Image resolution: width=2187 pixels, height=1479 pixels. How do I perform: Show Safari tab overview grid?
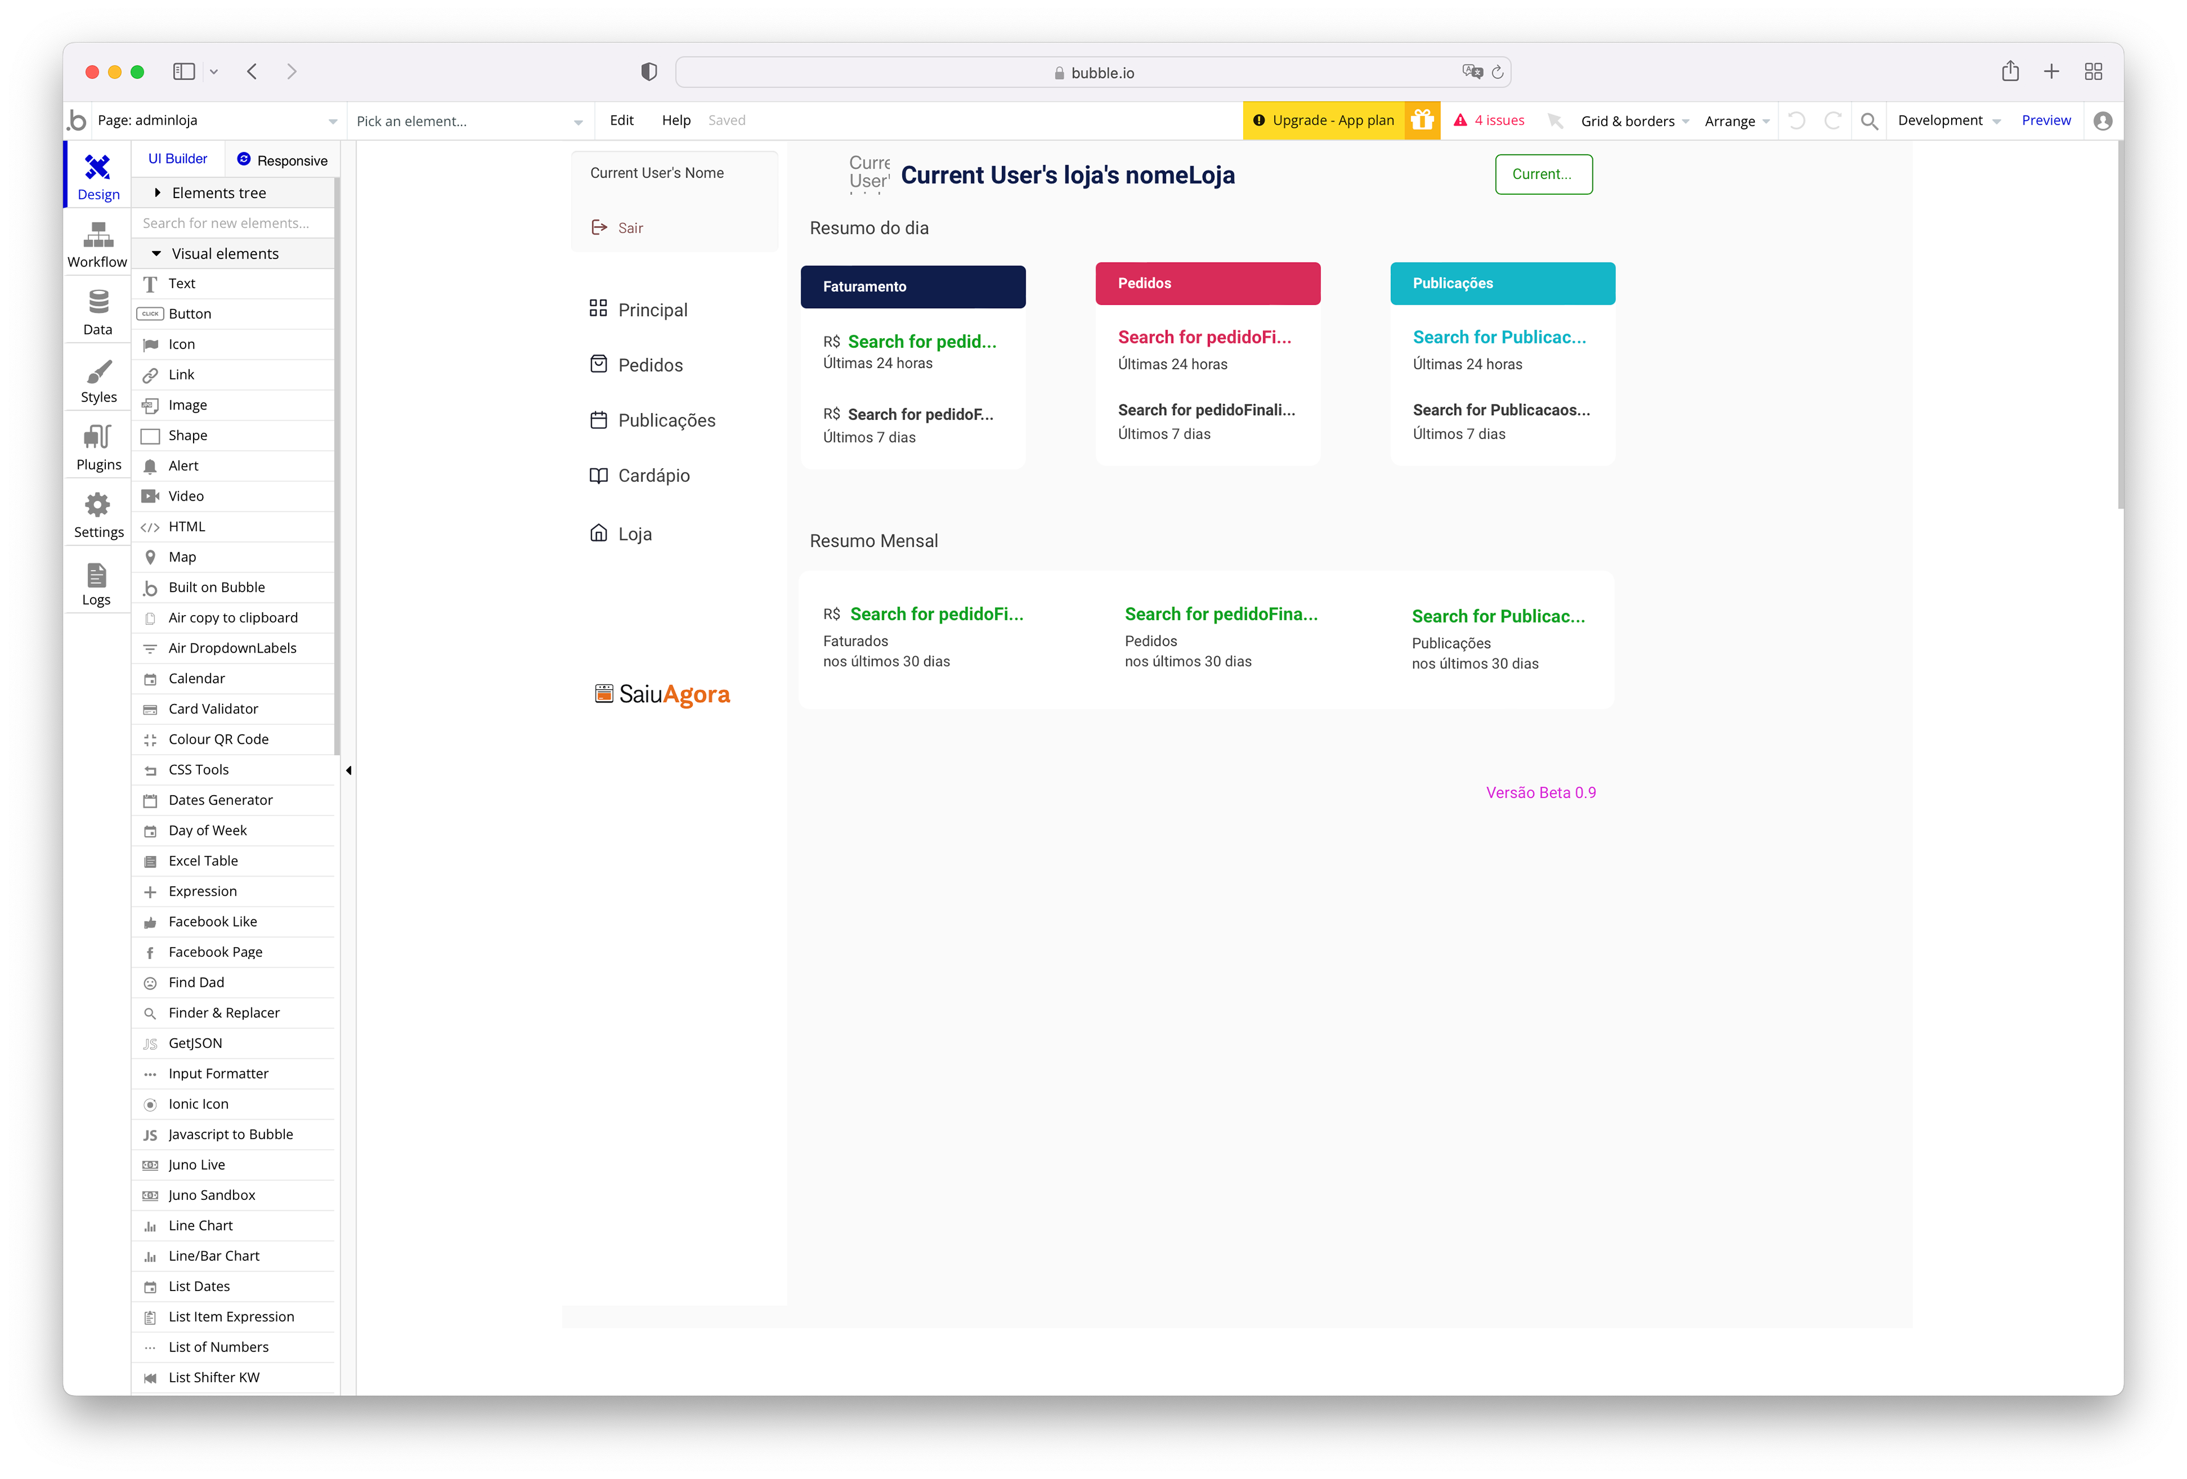coord(2093,72)
